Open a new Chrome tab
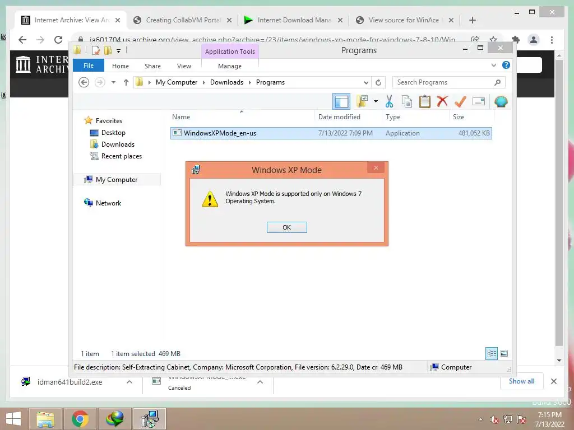The image size is (574, 430). pos(472,20)
